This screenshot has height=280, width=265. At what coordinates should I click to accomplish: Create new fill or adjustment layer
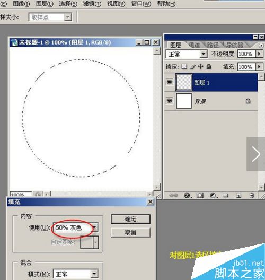pyautogui.click(x=214, y=195)
